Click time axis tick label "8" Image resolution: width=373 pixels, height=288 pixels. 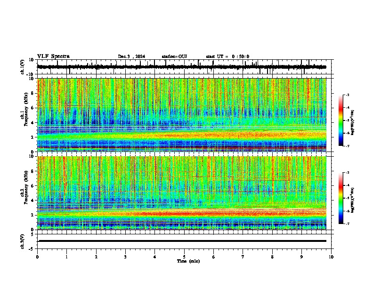tap(272, 257)
